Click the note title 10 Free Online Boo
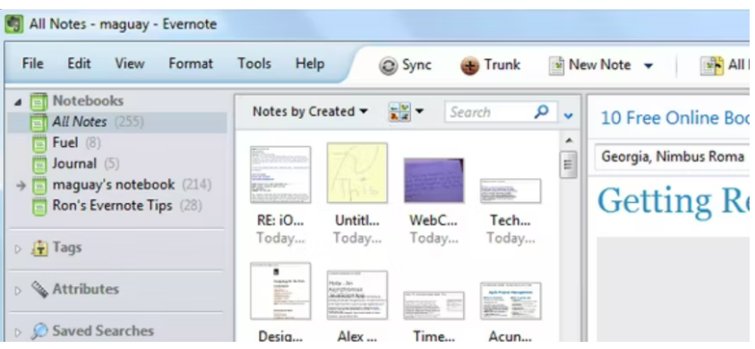This screenshot has height=349, width=755. pyautogui.click(x=674, y=118)
